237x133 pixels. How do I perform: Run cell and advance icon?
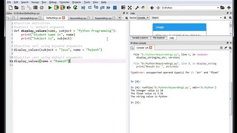(63, 8)
